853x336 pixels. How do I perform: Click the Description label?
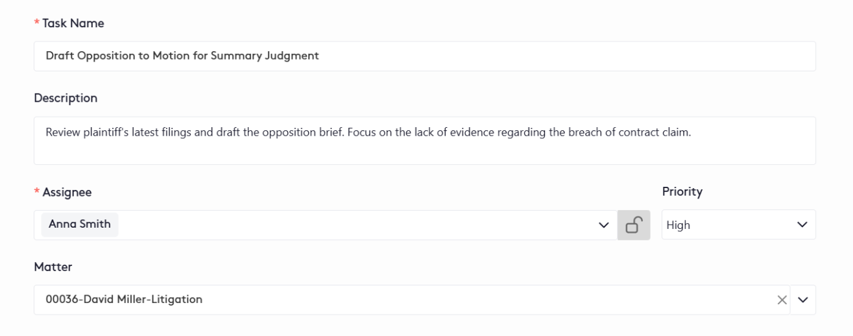click(x=66, y=99)
